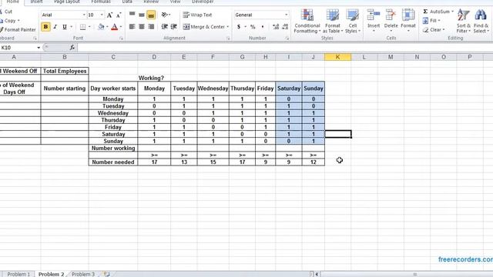Open Find & Select menu
The image size is (493, 277).
[x=481, y=21]
